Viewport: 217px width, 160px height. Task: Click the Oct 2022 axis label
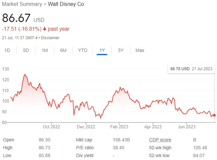click(51, 127)
